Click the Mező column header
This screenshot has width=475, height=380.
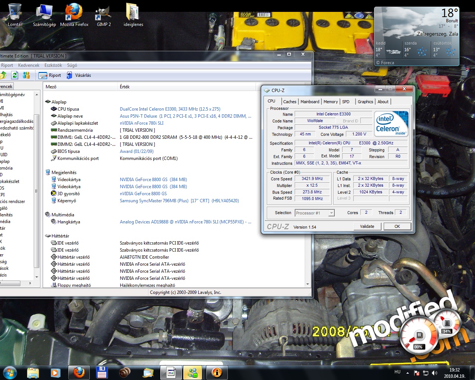pos(80,86)
